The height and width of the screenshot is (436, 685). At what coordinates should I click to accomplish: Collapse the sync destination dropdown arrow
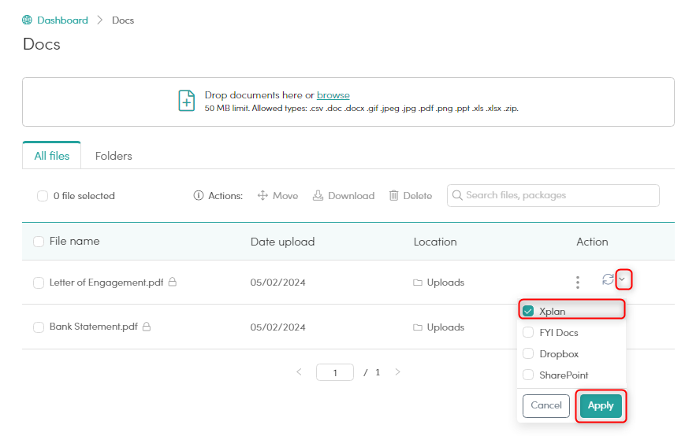[x=623, y=279]
